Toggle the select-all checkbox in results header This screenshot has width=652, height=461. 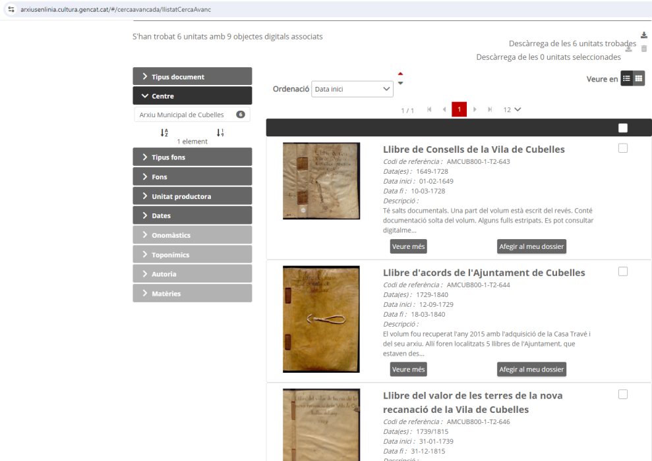click(623, 128)
